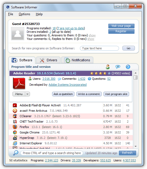Click the magnifying glass search icon
This screenshot has width=147, height=169.
pos(16,153)
